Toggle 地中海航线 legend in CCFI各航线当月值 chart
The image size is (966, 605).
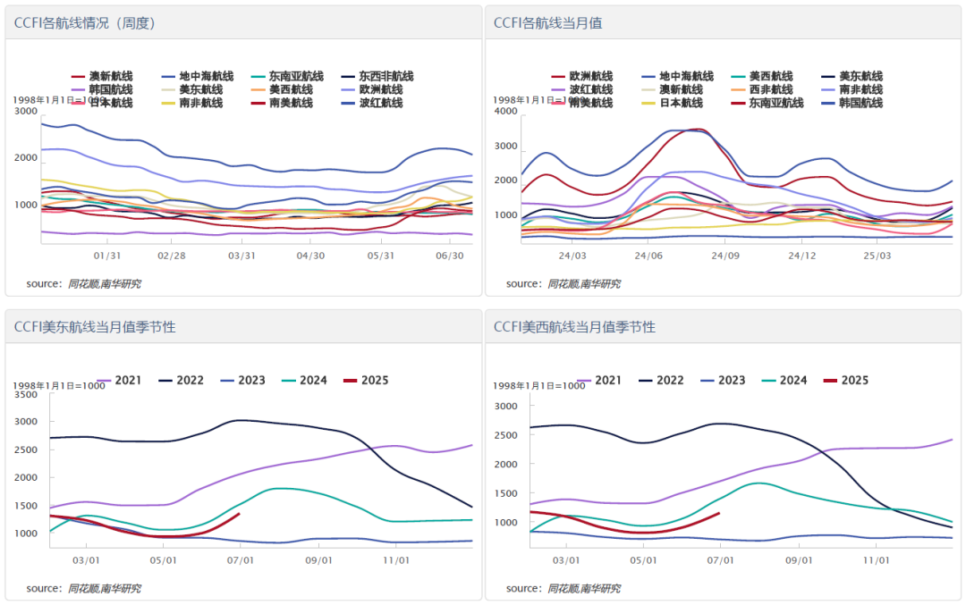(x=678, y=76)
